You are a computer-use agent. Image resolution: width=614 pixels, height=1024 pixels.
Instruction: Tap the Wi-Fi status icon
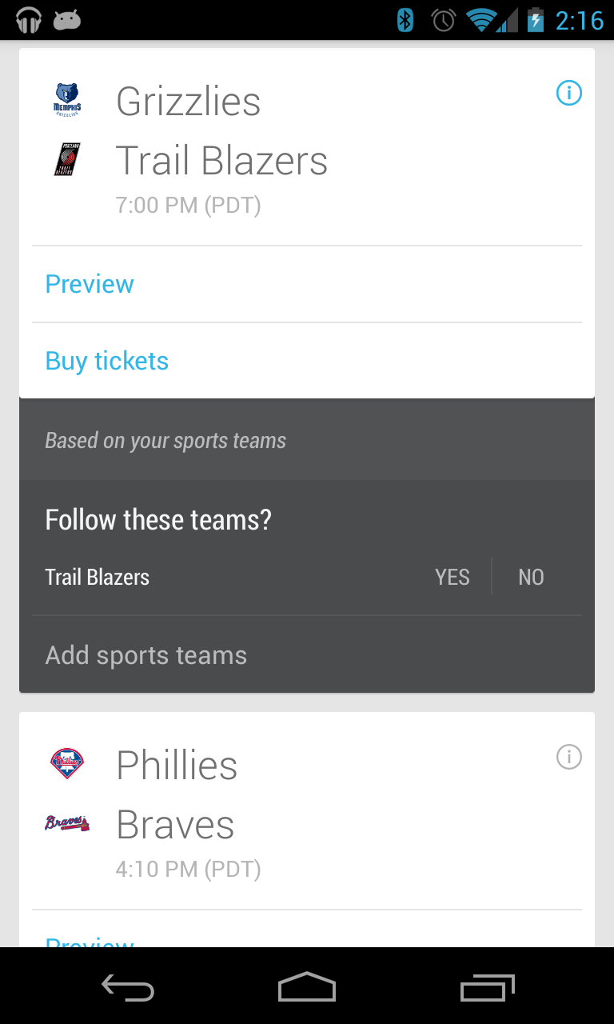(482, 20)
